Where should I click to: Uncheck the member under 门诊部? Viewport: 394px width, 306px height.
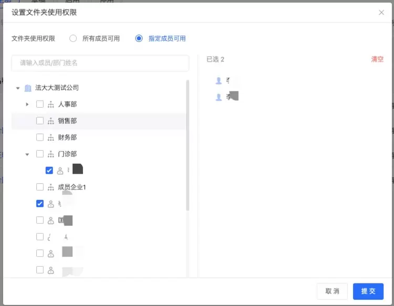pyautogui.click(x=49, y=170)
